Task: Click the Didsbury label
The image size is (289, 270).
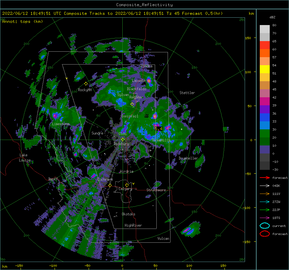Action: coord(121,144)
